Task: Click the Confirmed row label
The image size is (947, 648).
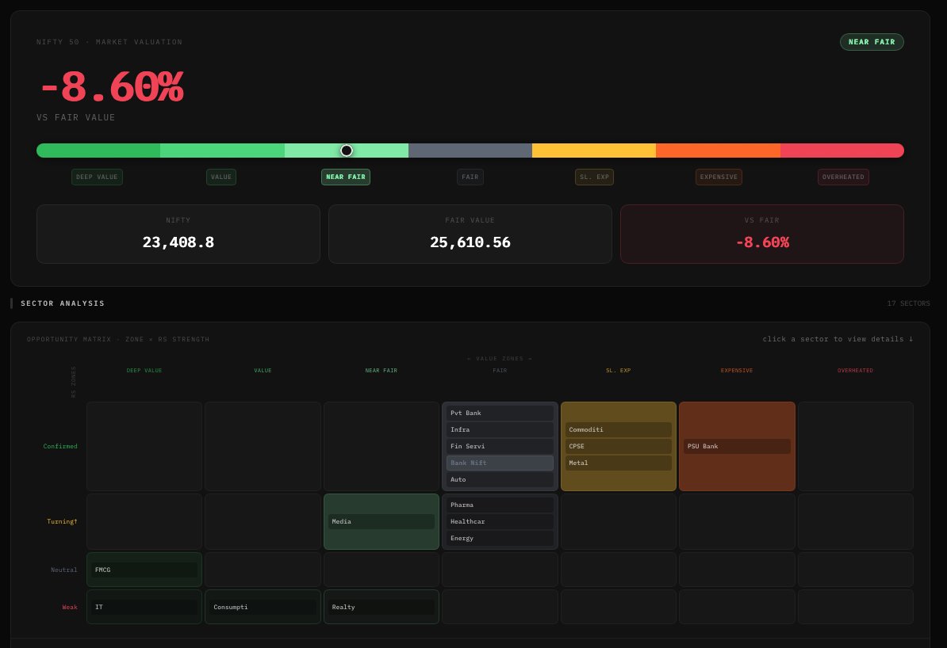Action: click(x=60, y=447)
